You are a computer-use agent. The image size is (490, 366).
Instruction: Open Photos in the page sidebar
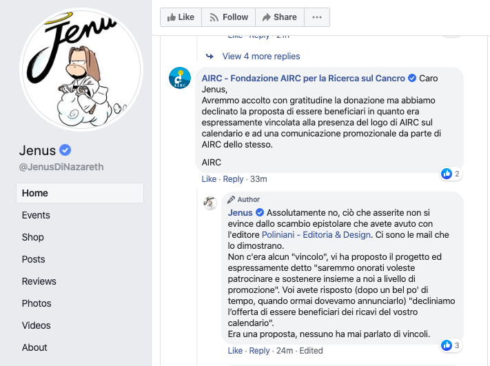[x=37, y=303]
